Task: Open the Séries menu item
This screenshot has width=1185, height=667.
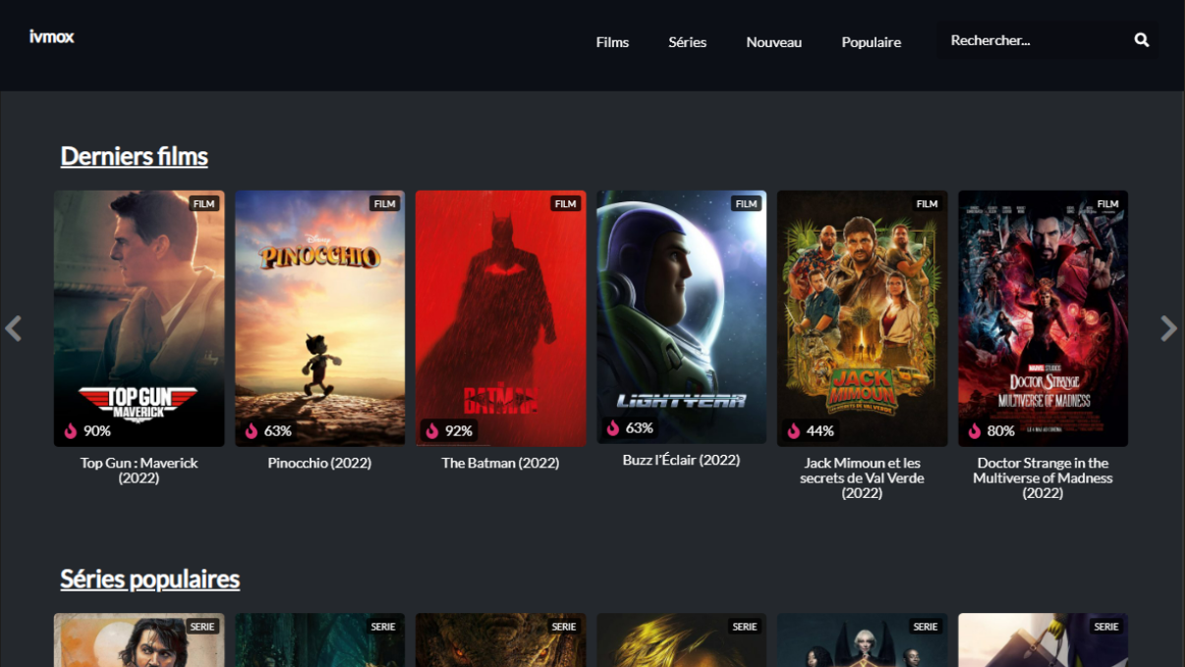Action: [x=687, y=42]
